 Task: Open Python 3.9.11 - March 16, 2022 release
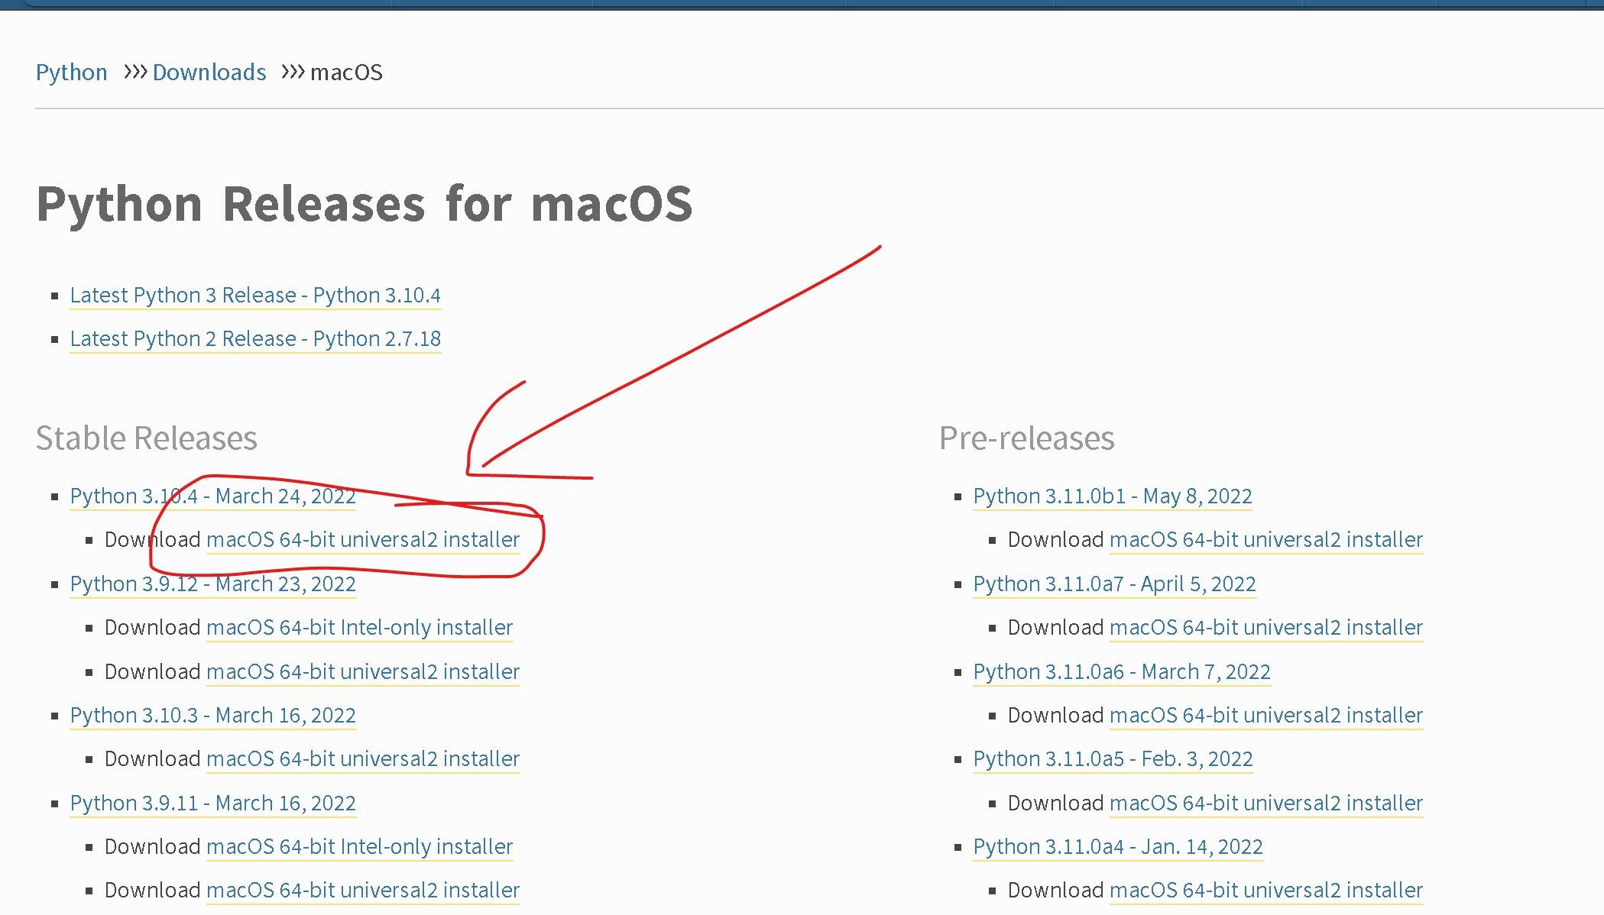(x=212, y=803)
